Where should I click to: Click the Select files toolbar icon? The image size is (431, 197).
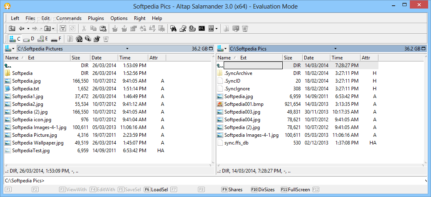click(x=63, y=28)
